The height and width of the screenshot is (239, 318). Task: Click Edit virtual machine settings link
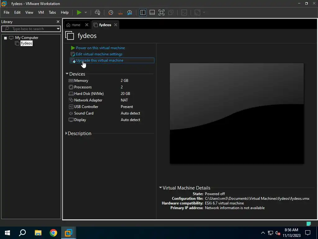(x=99, y=54)
